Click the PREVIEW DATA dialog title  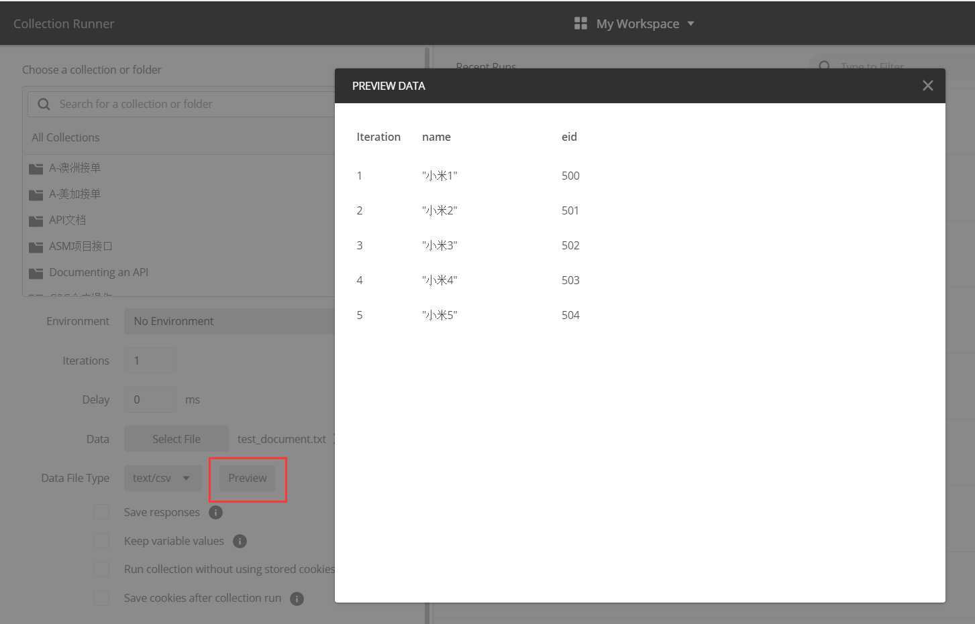pos(389,86)
